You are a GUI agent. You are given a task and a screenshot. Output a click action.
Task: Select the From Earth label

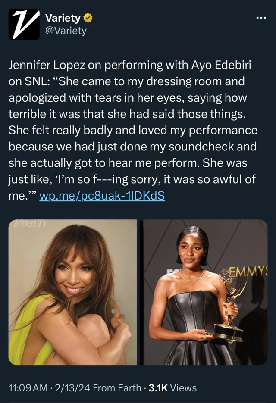tap(117, 388)
